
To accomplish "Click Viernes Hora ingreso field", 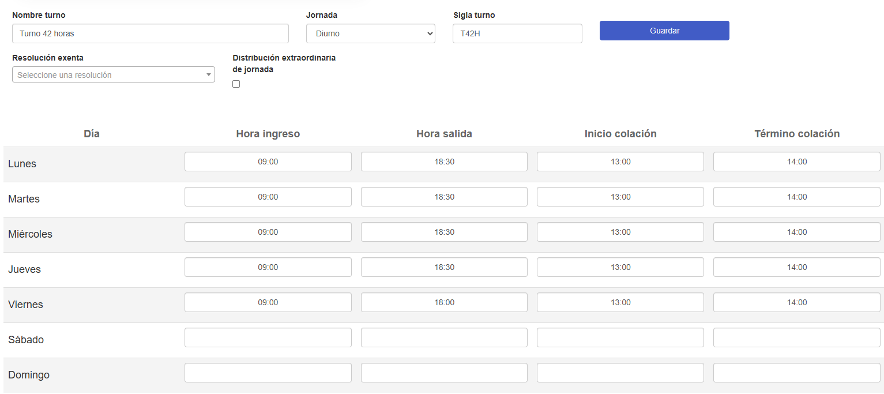I will pos(268,303).
